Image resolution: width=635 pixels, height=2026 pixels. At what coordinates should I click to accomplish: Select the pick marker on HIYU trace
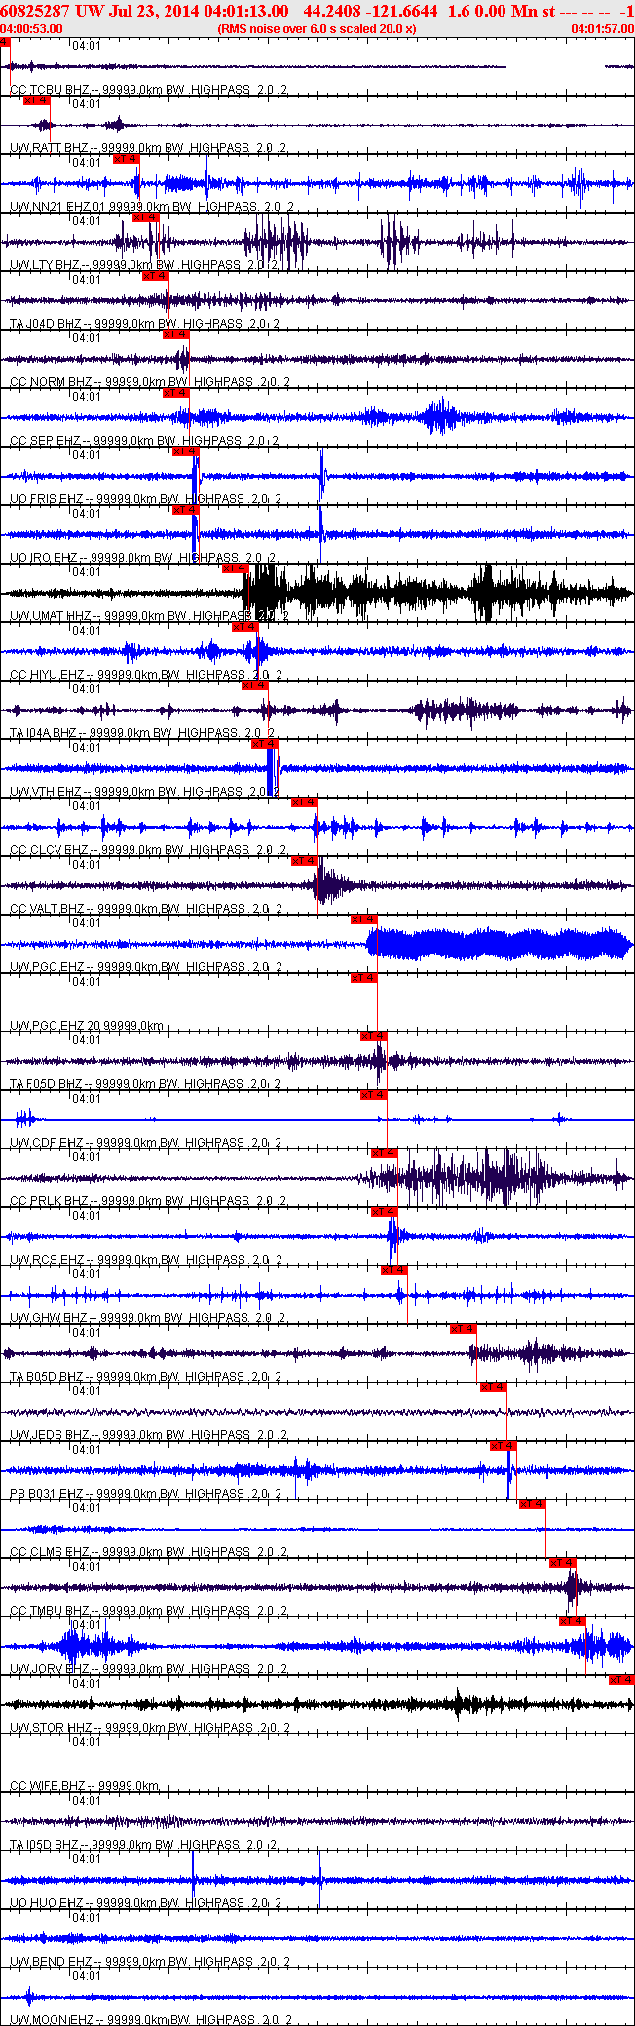244,627
